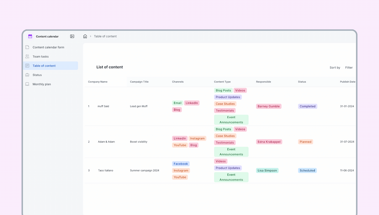Click the Table of content breadcrumb link
Viewport: 379px width, 215px height.
[105, 36]
